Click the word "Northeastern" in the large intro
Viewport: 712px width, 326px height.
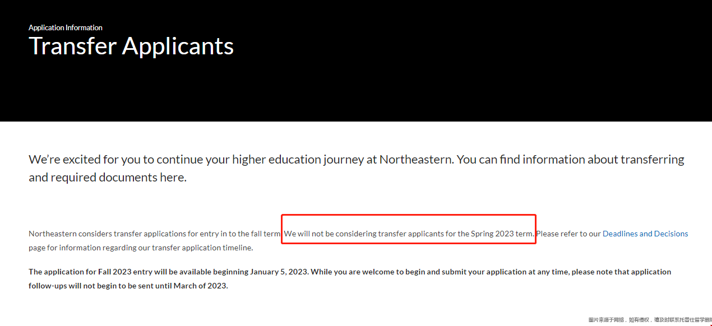click(x=415, y=160)
